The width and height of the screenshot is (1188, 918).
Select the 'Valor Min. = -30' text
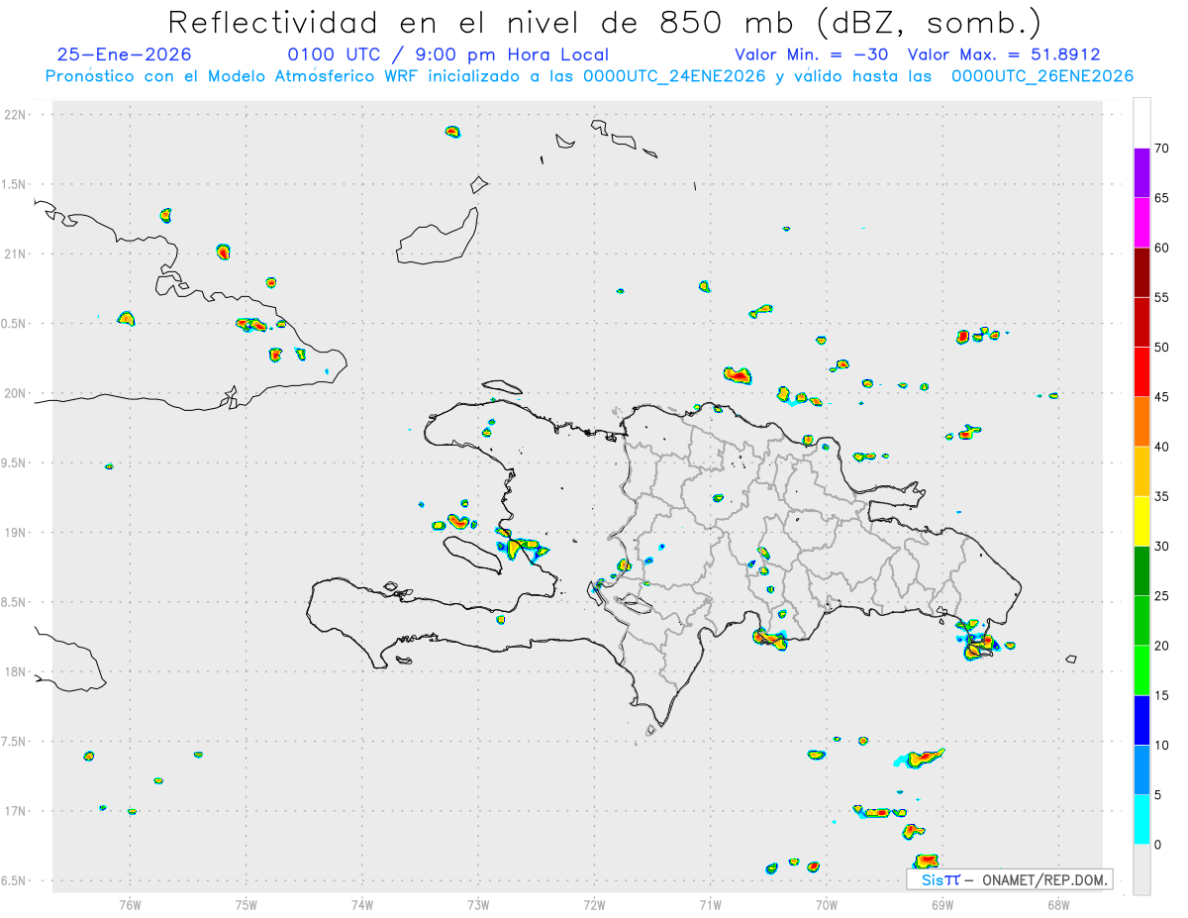click(x=813, y=54)
